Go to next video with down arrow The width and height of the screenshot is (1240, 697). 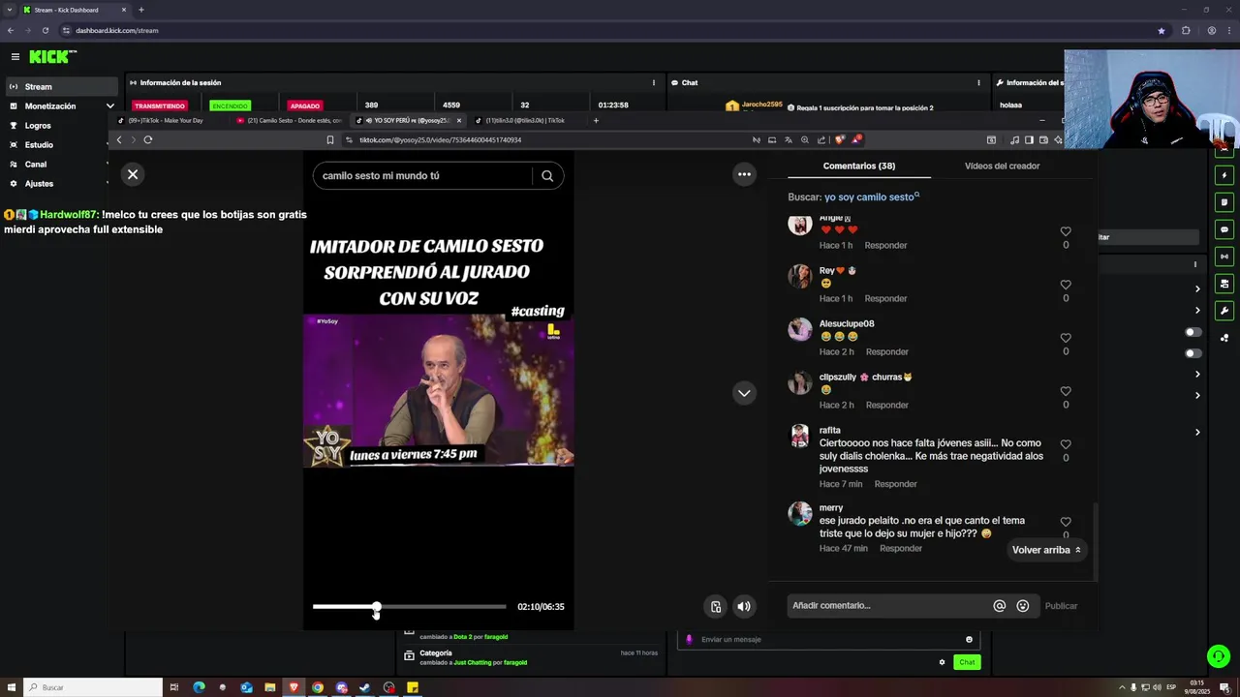[744, 393]
